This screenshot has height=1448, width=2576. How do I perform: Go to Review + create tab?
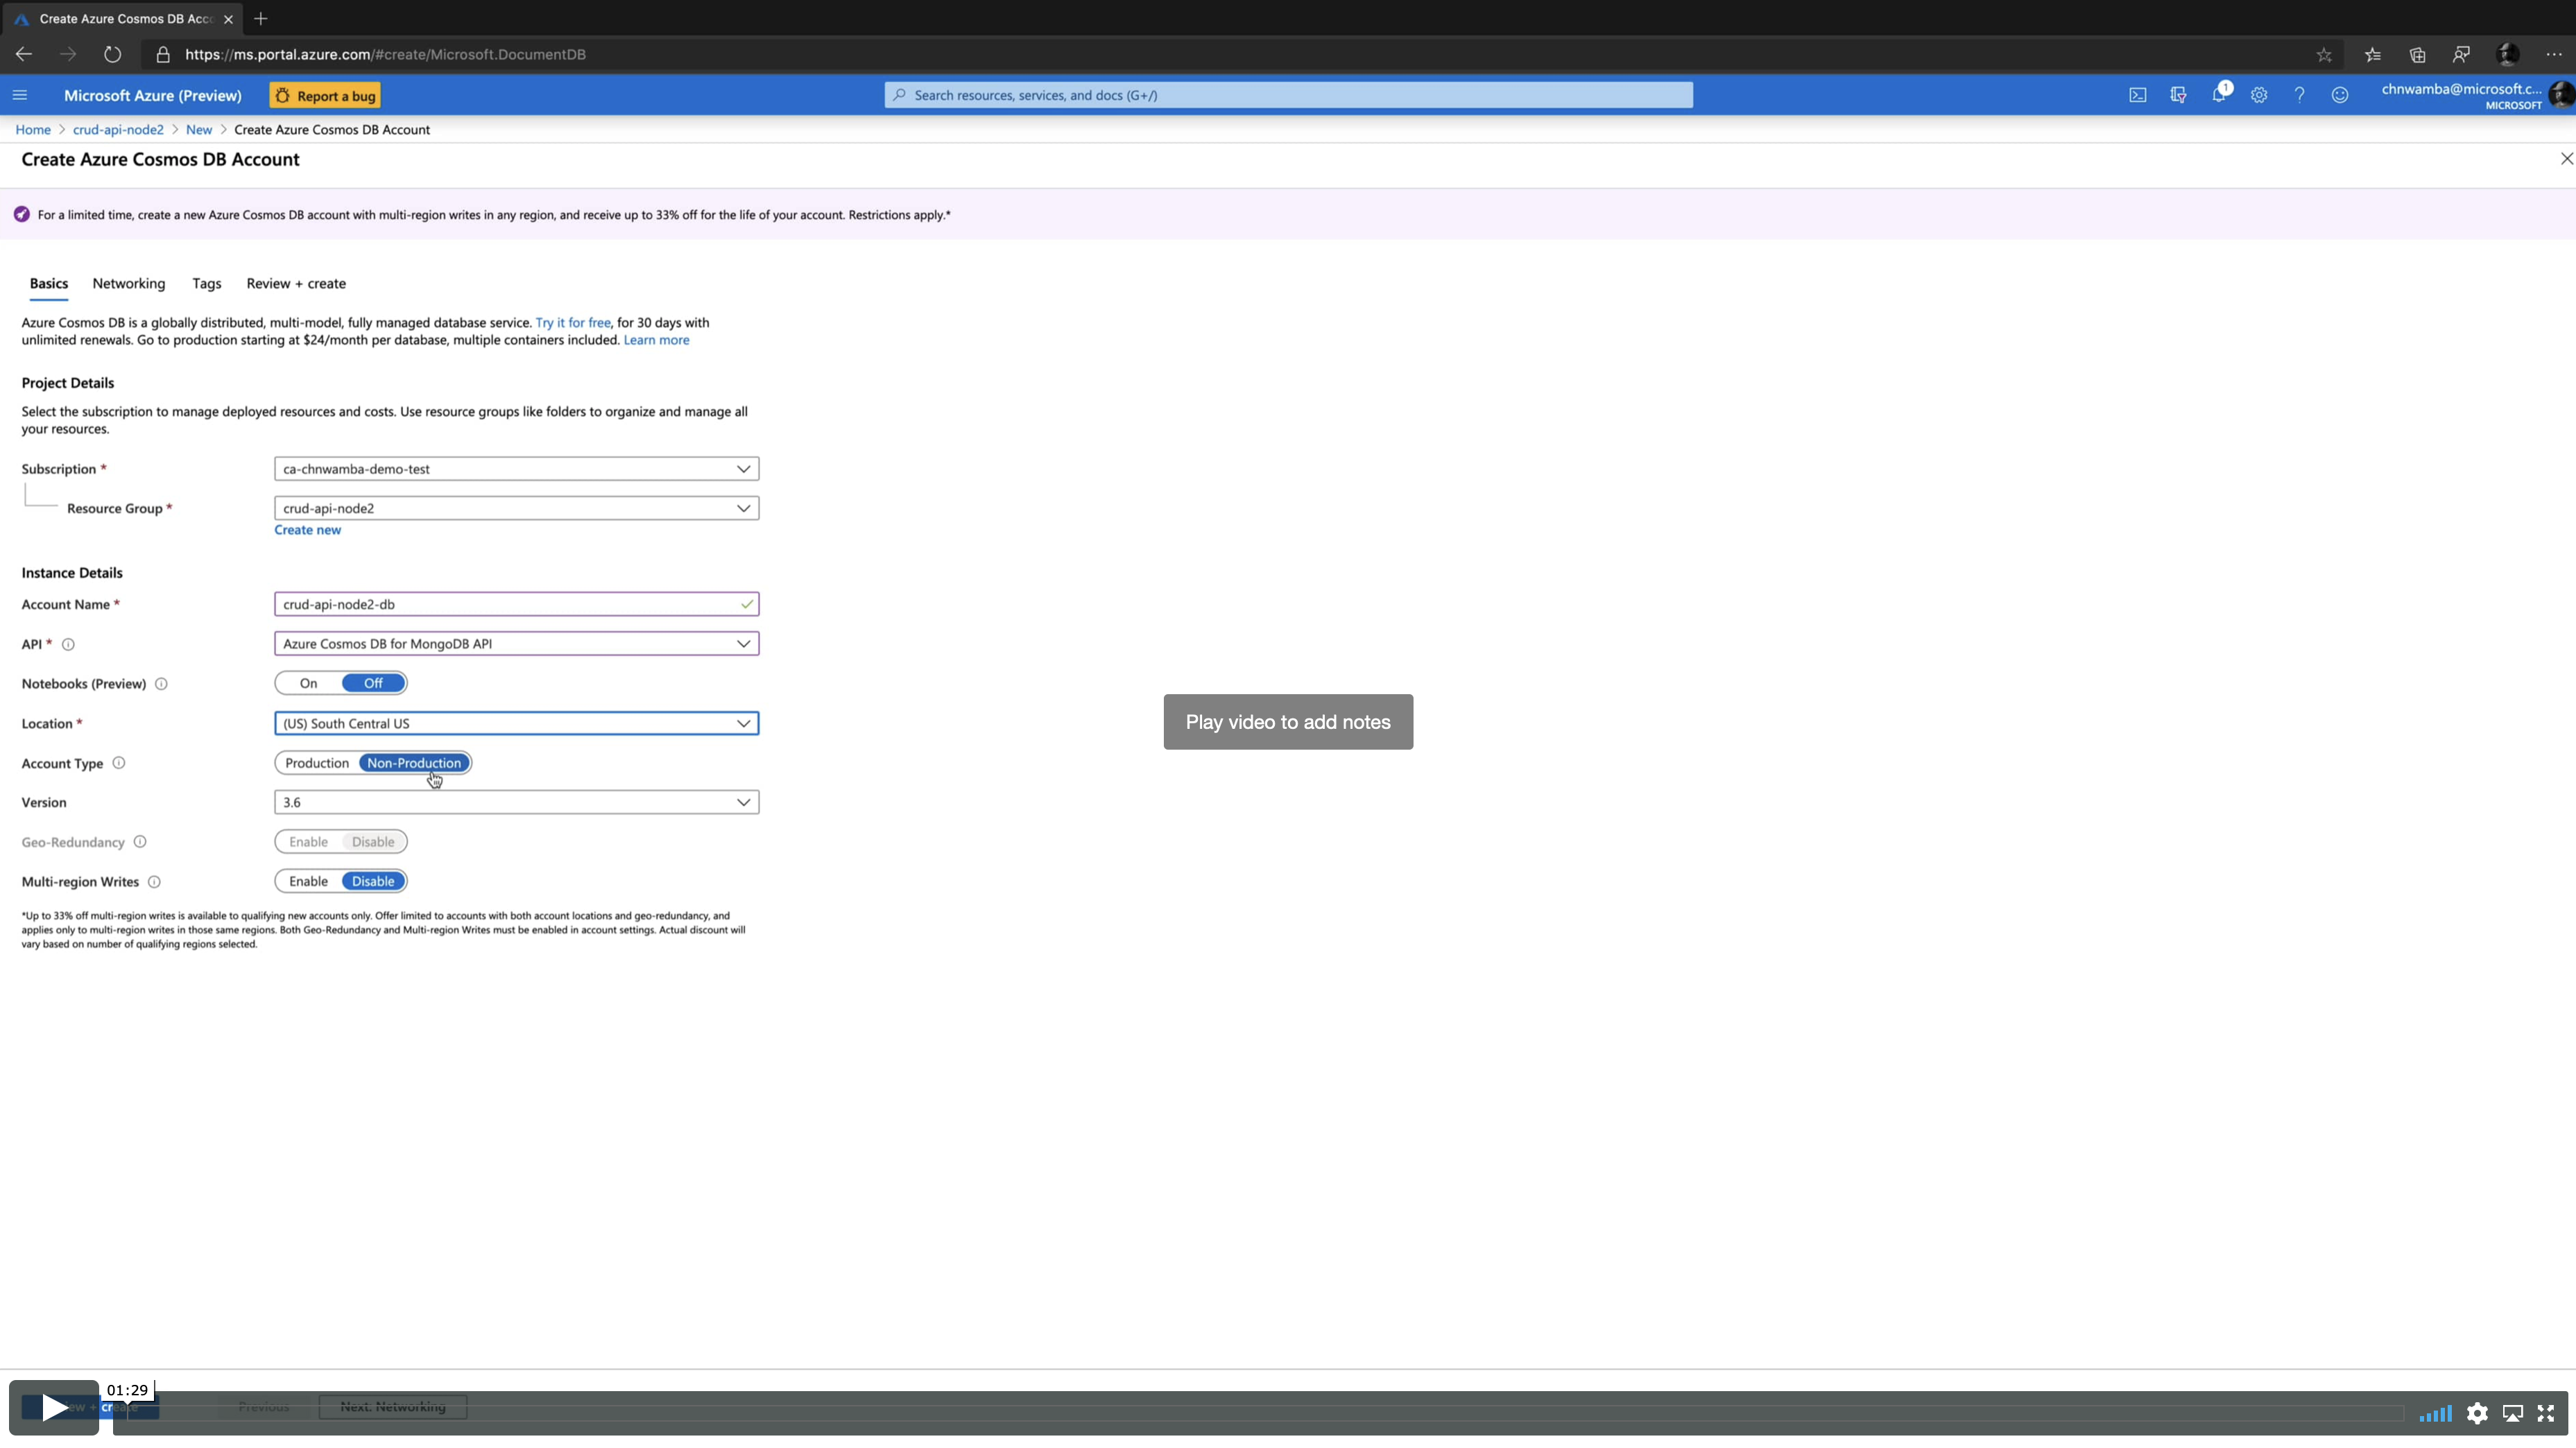pyautogui.click(x=296, y=284)
